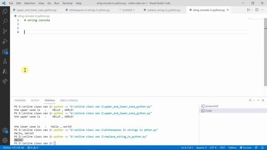This screenshot has width=267, height=150.
Task: Open the Manage gear menu
Action: 5,140
